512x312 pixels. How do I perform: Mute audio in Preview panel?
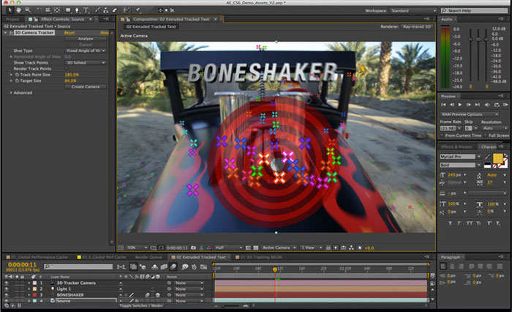pos(487,105)
